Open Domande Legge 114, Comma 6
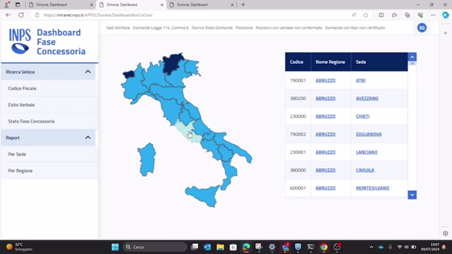452x254 pixels. tap(160, 28)
